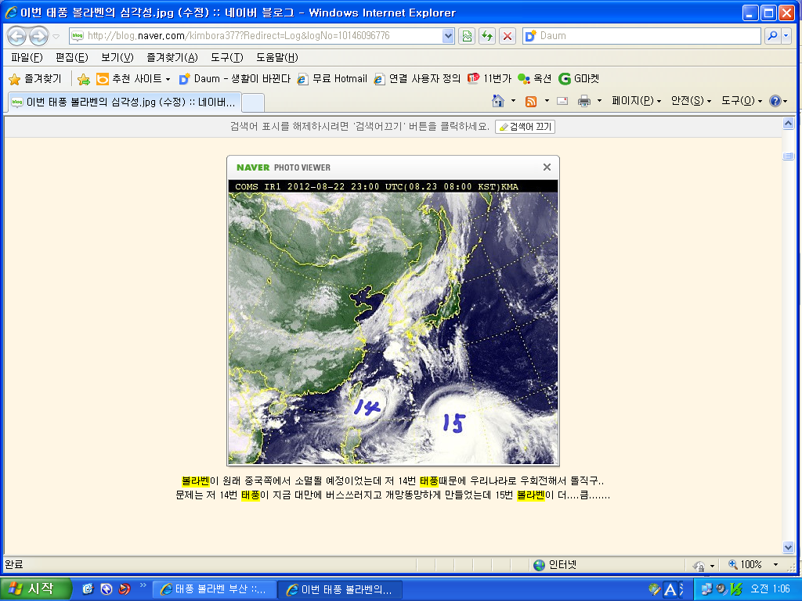802x601 pixels.
Task: Open the 파일(F) menu
Action: pyautogui.click(x=27, y=58)
